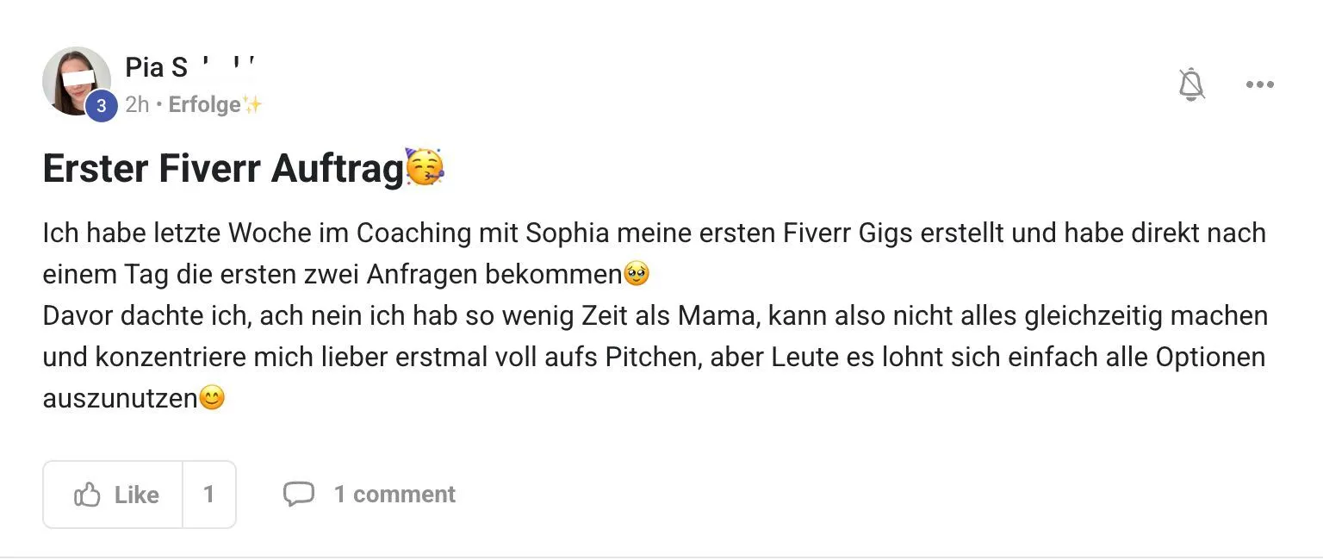Image resolution: width=1323 pixels, height=560 pixels.
Task: Click the party face emoji in the post title
Action: [x=424, y=167]
